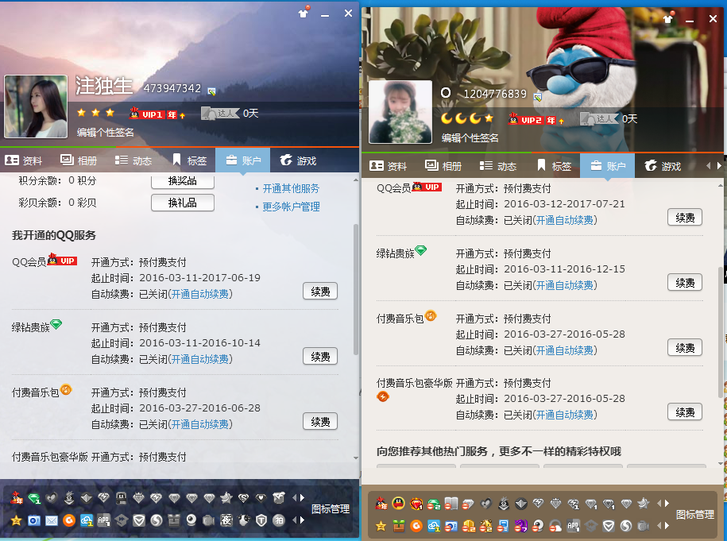Open the skin shirt icon in 1204776839 window's title bar
Screen dimensions: 727x541
pos(668,18)
